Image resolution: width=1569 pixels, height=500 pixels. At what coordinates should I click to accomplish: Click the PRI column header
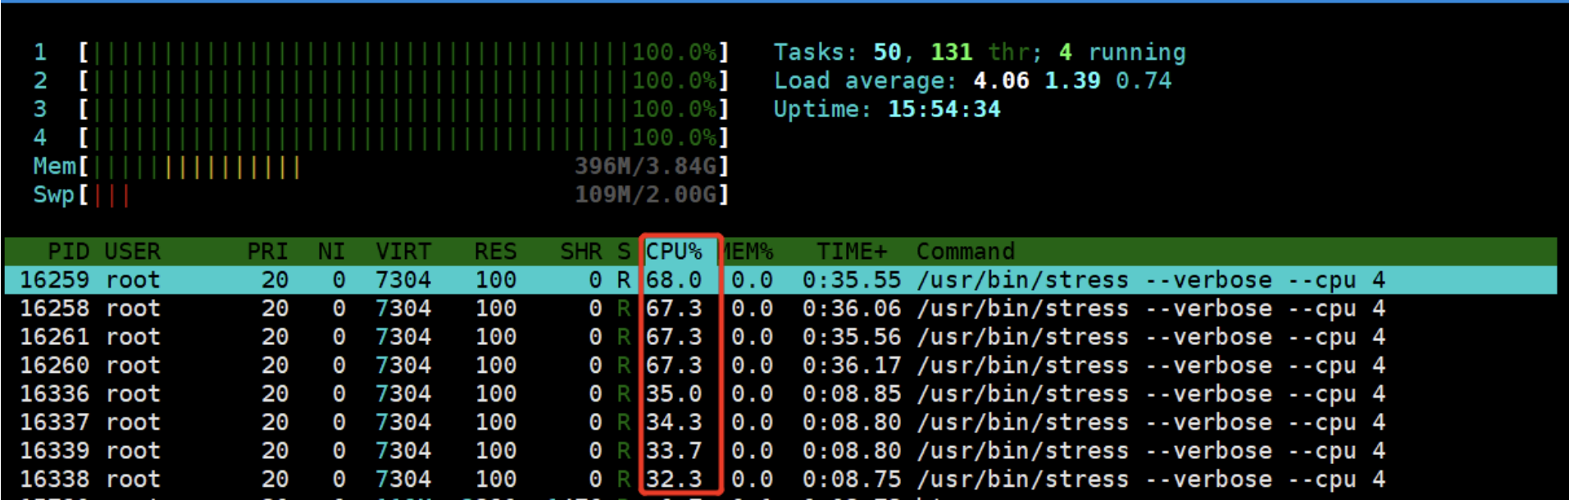coord(267,251)
